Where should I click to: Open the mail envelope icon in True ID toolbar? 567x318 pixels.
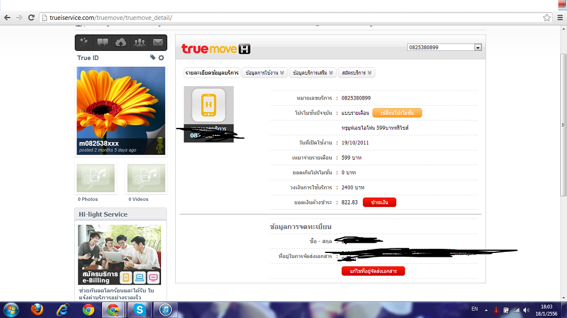click(x=158, y=42)
